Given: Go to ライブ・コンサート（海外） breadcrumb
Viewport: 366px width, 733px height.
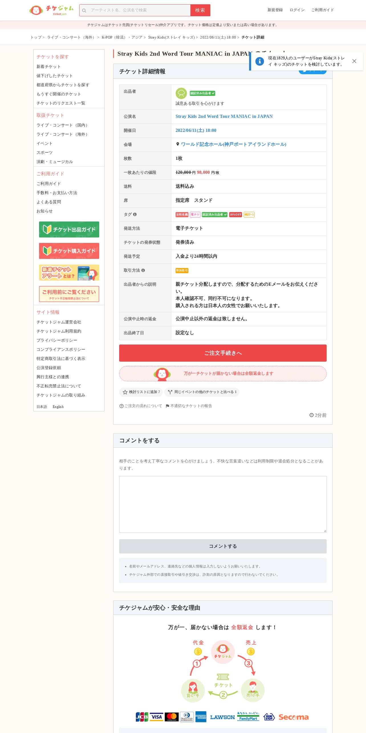Looking at the screenshot, I should pos(71,37).
